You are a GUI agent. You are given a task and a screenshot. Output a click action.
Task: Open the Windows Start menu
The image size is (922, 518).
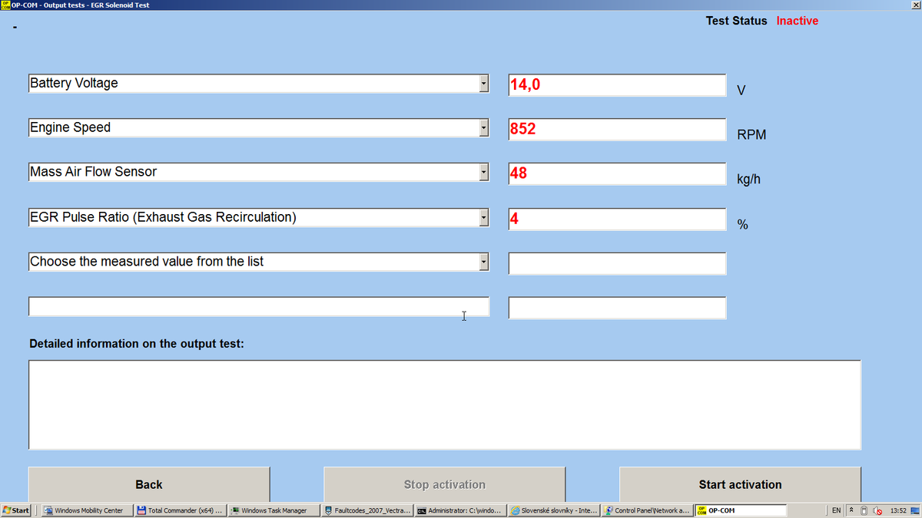(x=16, y=510)
